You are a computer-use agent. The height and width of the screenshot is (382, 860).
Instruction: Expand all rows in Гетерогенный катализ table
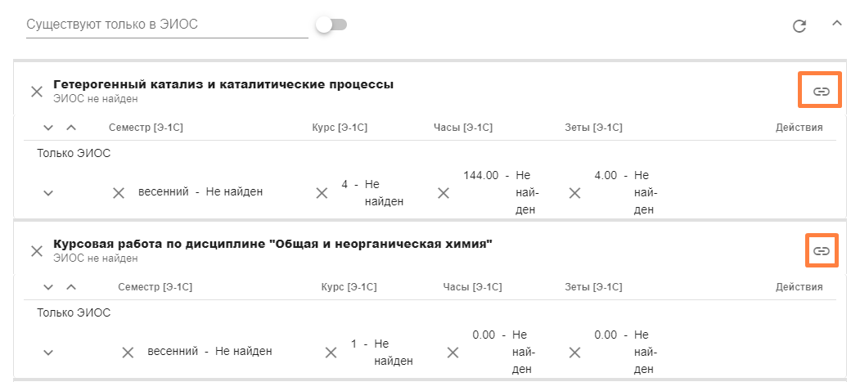pyautogui.click(x=48, y=128)
